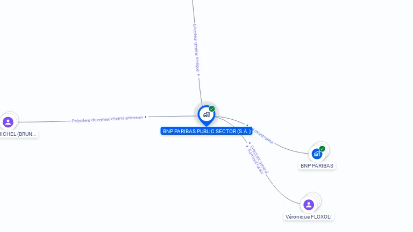413x232 pixels.
Task: Click the green checkmark badge on central node
Action: [212, 108]
